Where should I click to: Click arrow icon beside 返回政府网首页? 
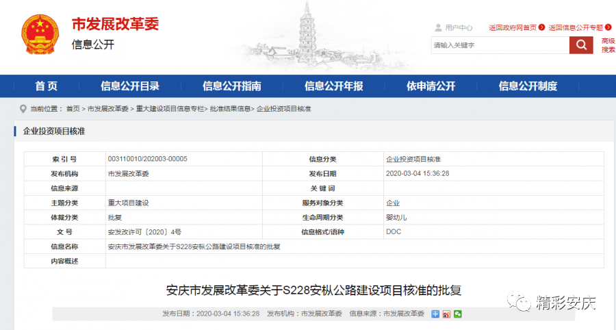pyautogui.click(x=541, y=28)
